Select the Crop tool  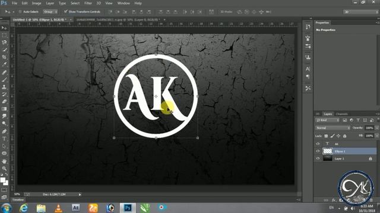(x=4, y=57)
